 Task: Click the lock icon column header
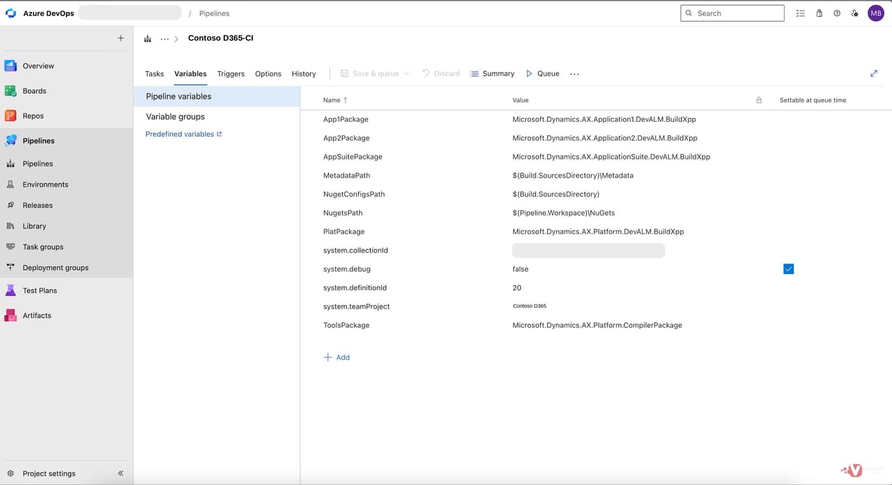[759, 100]
